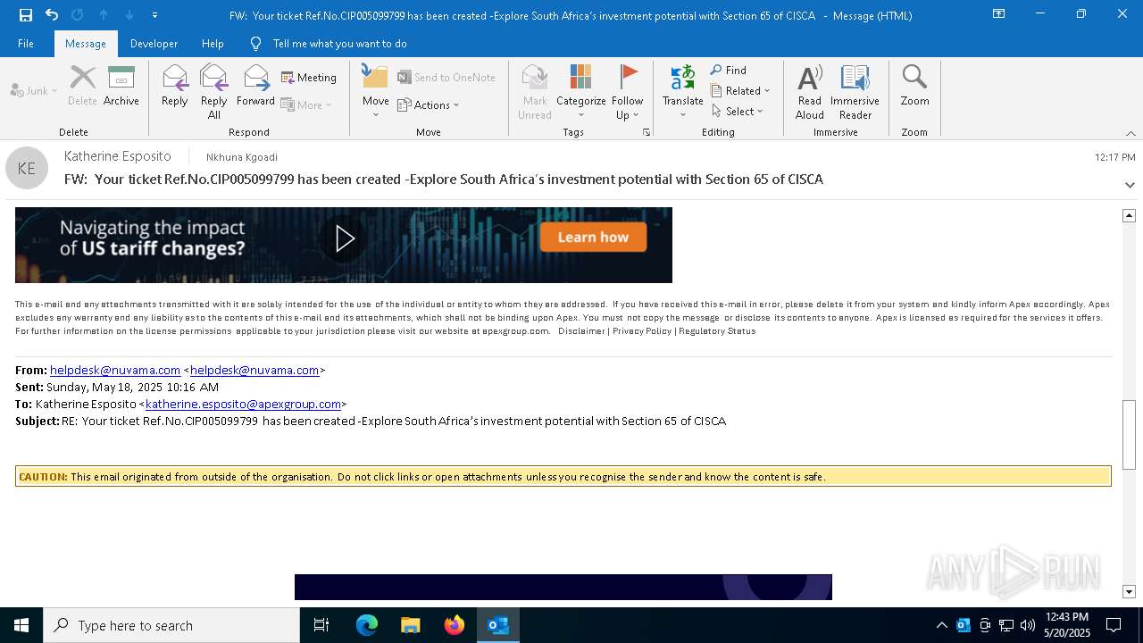Click the katherine.esposito@apexgroup.com link
The height and width of the screenshot is (643, 1143).
[243, 404]
